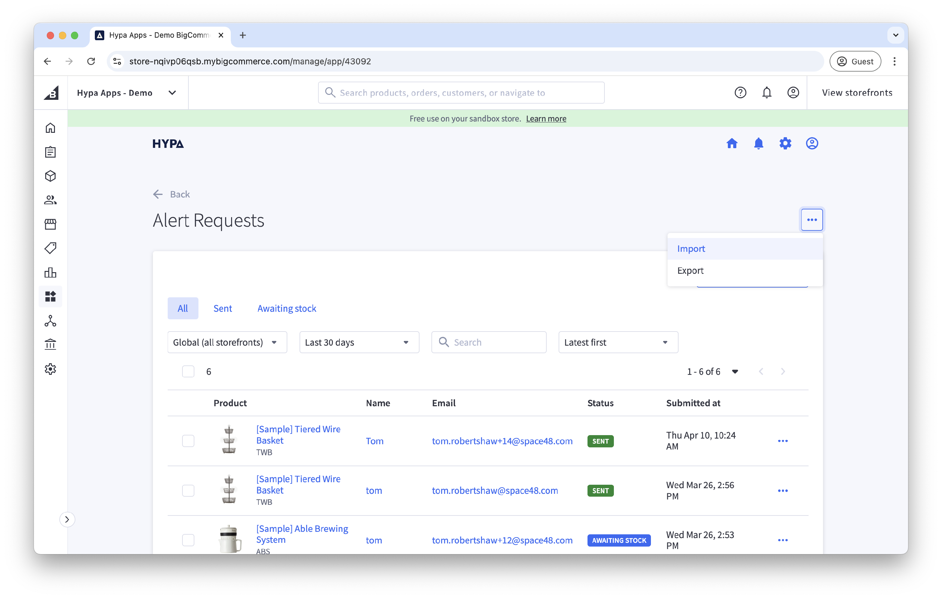Open the Latest first sort dropdown
Image resolution: width=942 pixels, height=599 pixels.
tap(618, 342)
